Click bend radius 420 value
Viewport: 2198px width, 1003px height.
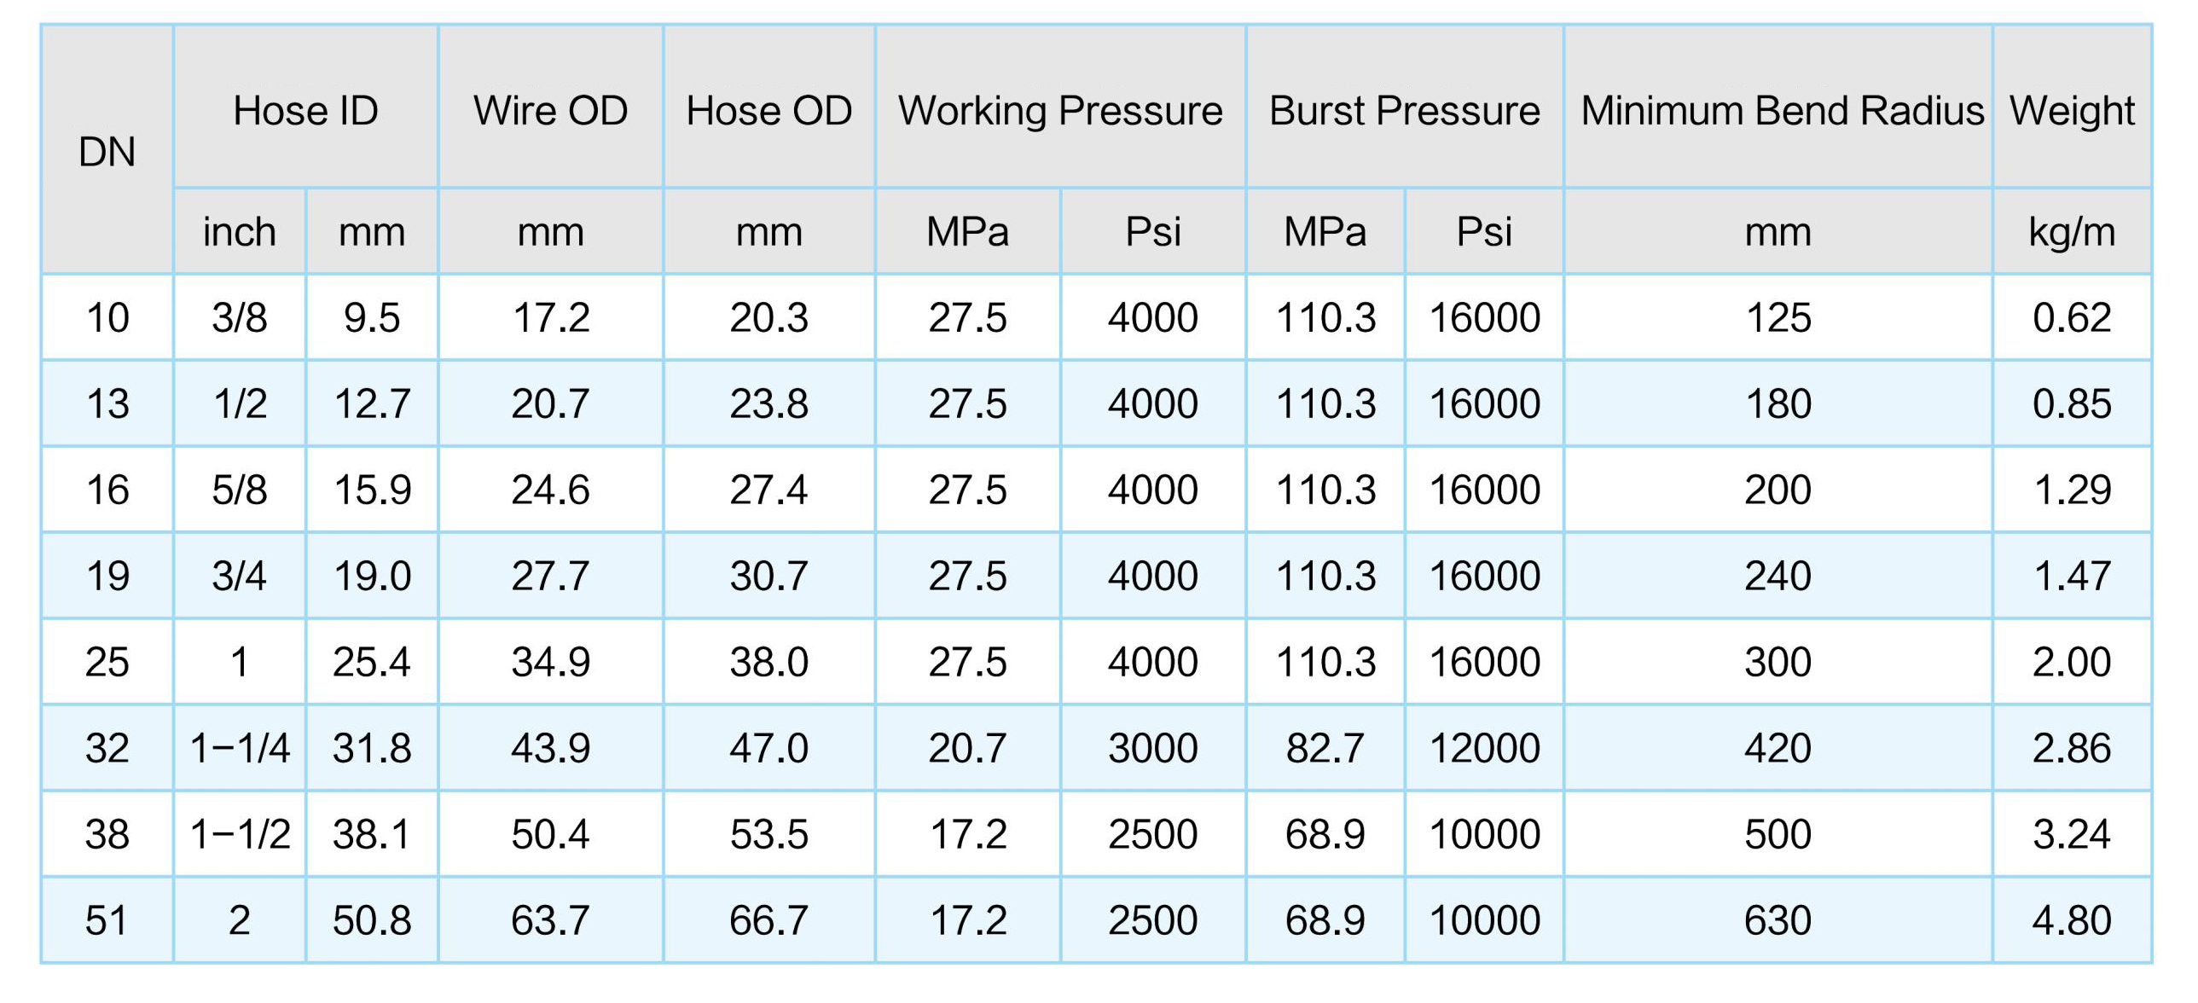tap(1778, 748)
